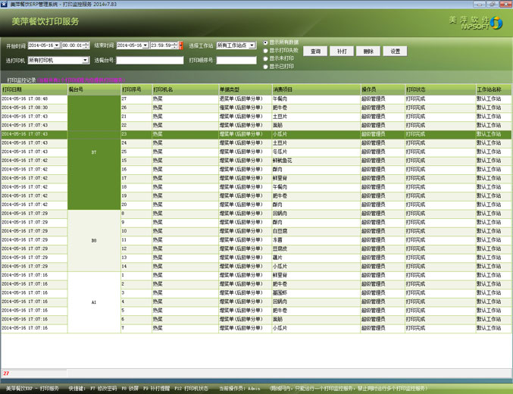Open the 开始时间 date dropdown

[57, 45]
